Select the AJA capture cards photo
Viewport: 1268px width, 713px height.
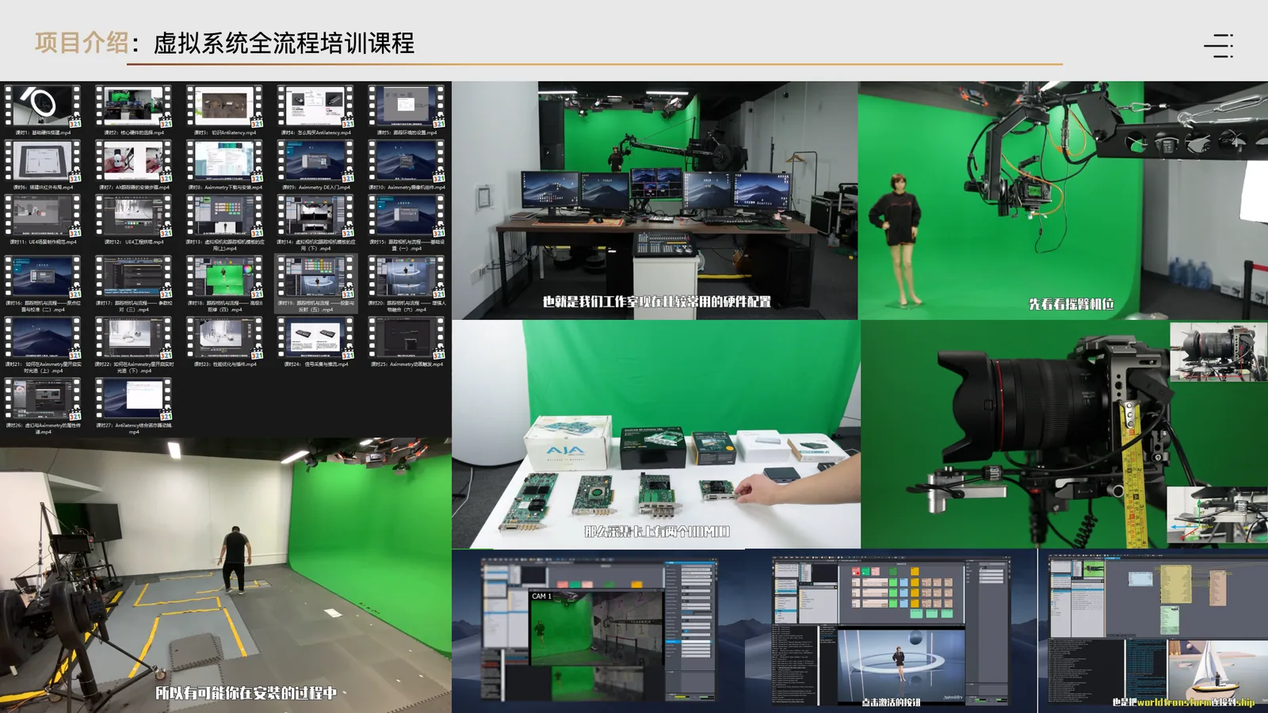tap(656, 434)
